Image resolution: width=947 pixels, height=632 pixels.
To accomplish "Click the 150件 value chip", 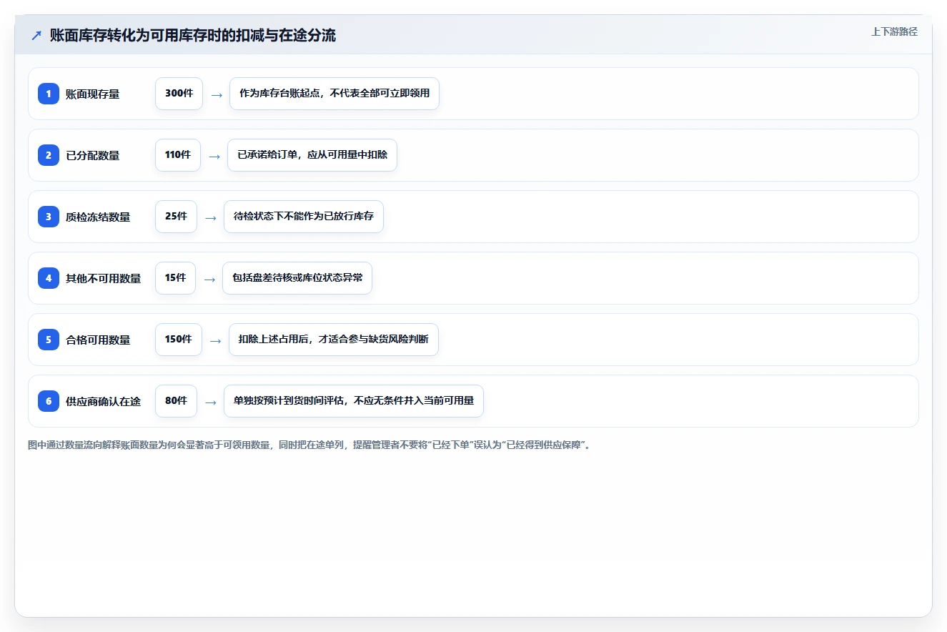I will 179,340.
